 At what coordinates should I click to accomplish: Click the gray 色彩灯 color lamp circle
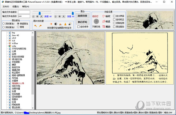[96, 21]
